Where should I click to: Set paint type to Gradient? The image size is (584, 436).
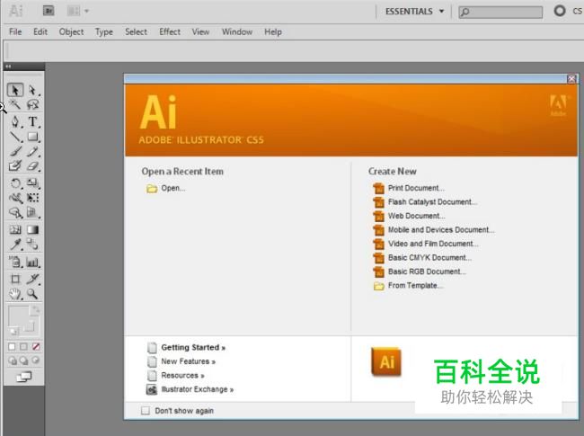[23, 347]
